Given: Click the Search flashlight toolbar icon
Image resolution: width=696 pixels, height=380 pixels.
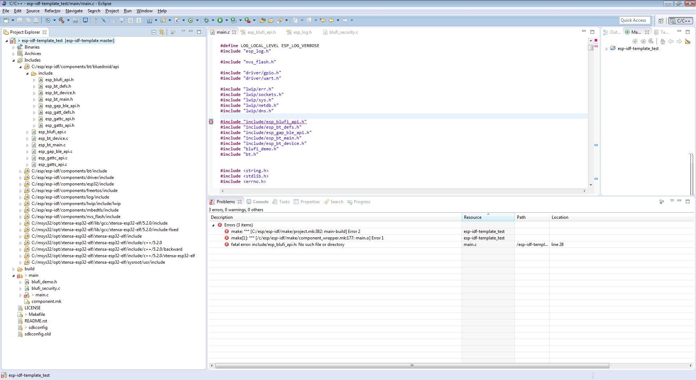Looking at the screenshot, I should coord(280,20).
